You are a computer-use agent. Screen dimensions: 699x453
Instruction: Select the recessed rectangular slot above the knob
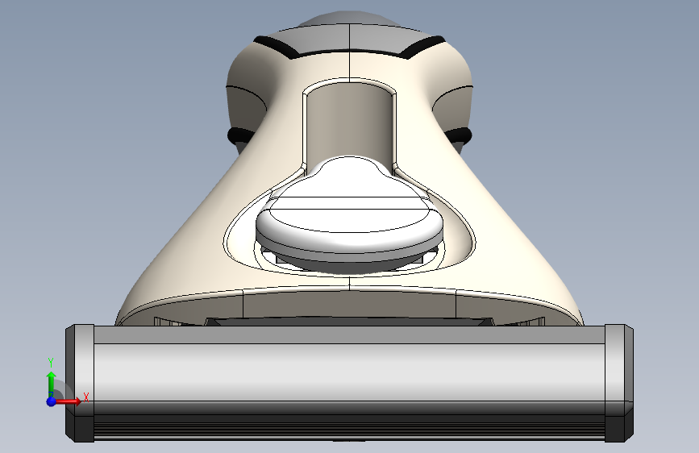point(349,123)
